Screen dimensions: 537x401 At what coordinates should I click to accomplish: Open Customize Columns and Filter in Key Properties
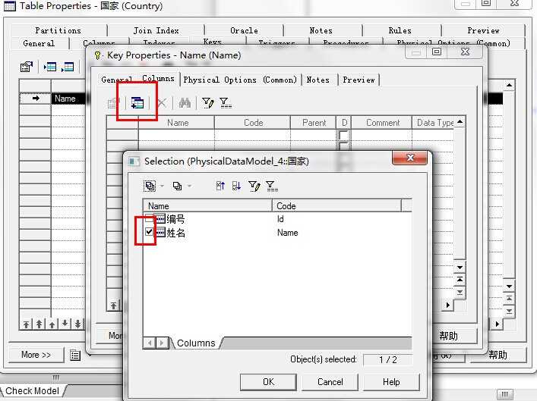208,102
